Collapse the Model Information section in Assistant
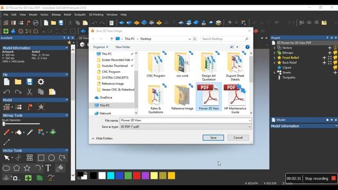The height and width of the screenshot is (190, 338). click(x=67, y=48)
